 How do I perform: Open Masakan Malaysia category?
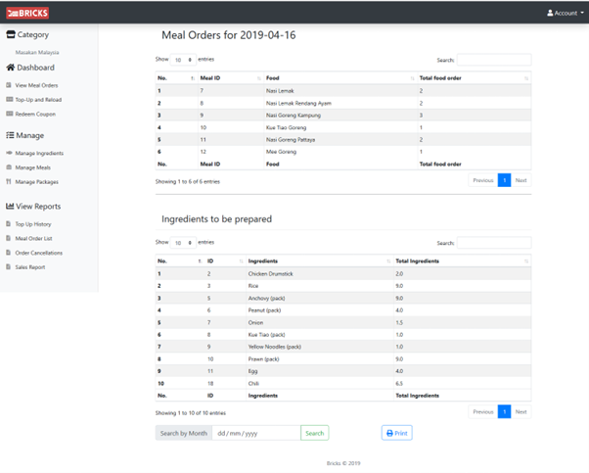pos(37,52)
